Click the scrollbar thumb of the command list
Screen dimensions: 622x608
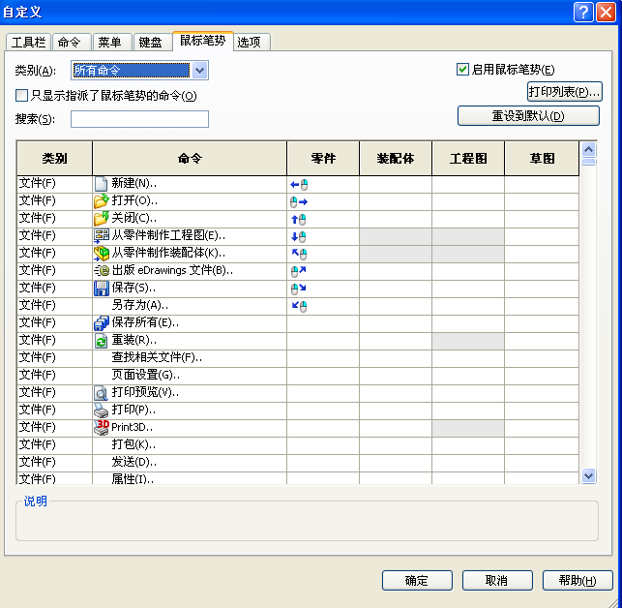pyautogui.click(x=589, y=162)
